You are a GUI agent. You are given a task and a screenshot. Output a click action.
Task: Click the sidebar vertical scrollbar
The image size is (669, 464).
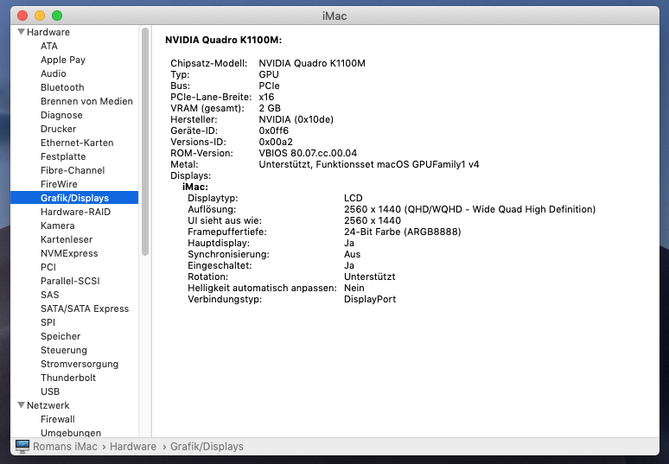pyautogui.click(x=145, y=142)
